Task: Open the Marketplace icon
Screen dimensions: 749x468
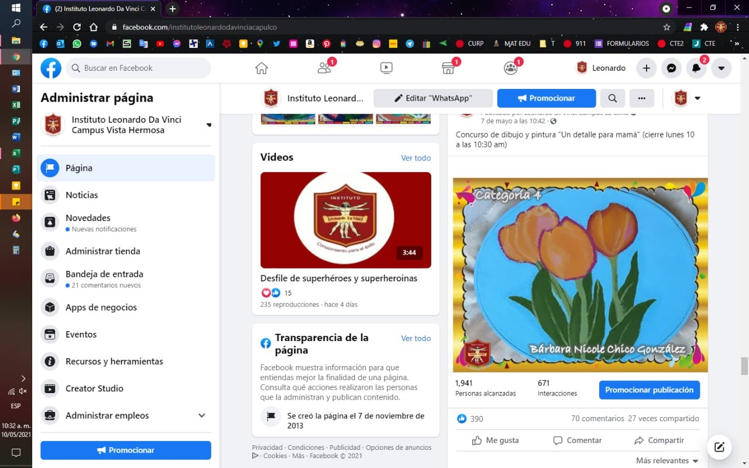Action: 448,68
